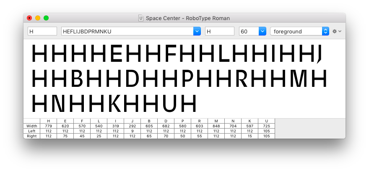Click right margin value 75 for E
This screenshot has height=172, width=369.
[x=65, y=136]
